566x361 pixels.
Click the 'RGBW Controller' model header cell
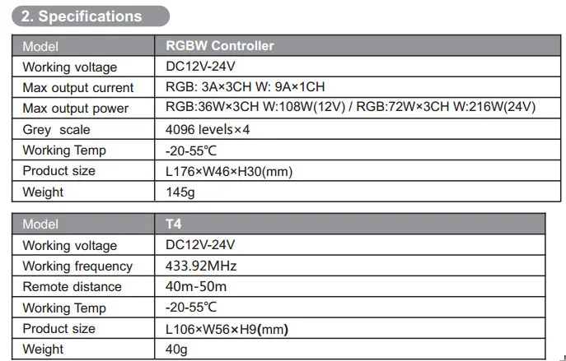pyautogui.click(x=220, y=46)
